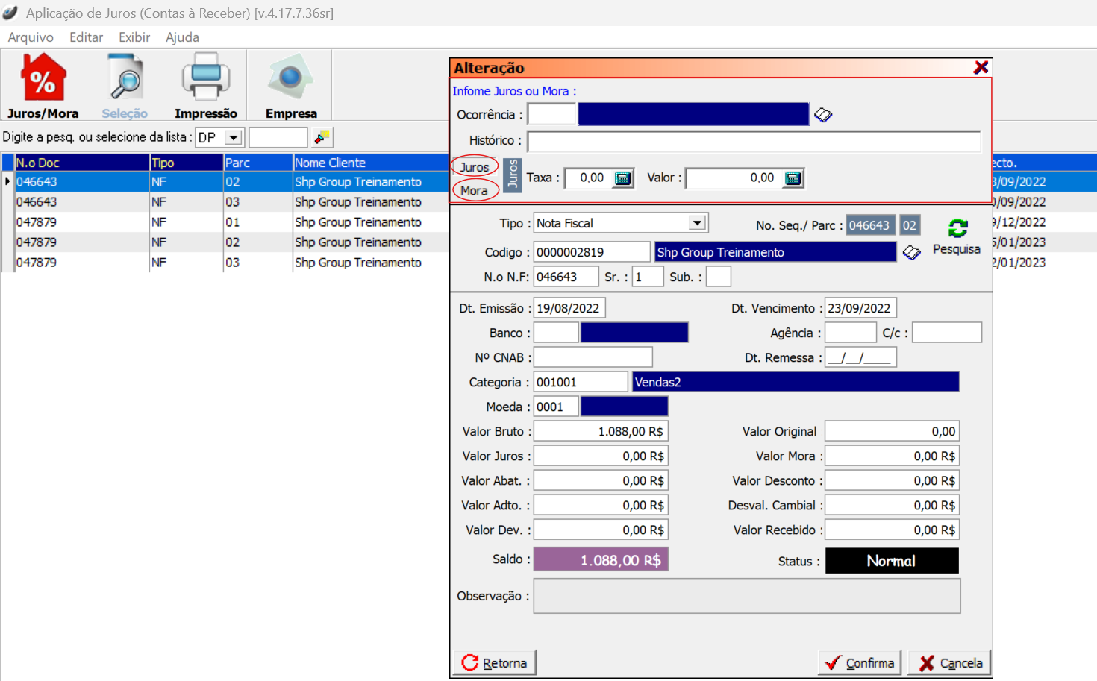
Task: Open client lookup icon beside Shp Group Treinamento
Action: [x=911, y=253]
